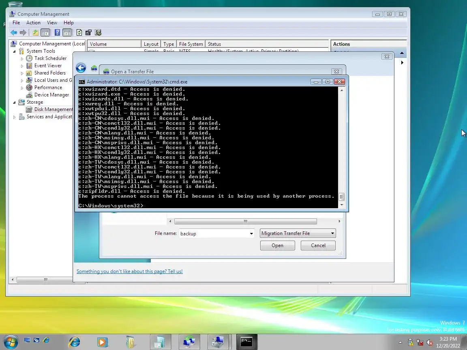Collapse Actions pane section arrow

pyautogui.click(x=402, y=53)
